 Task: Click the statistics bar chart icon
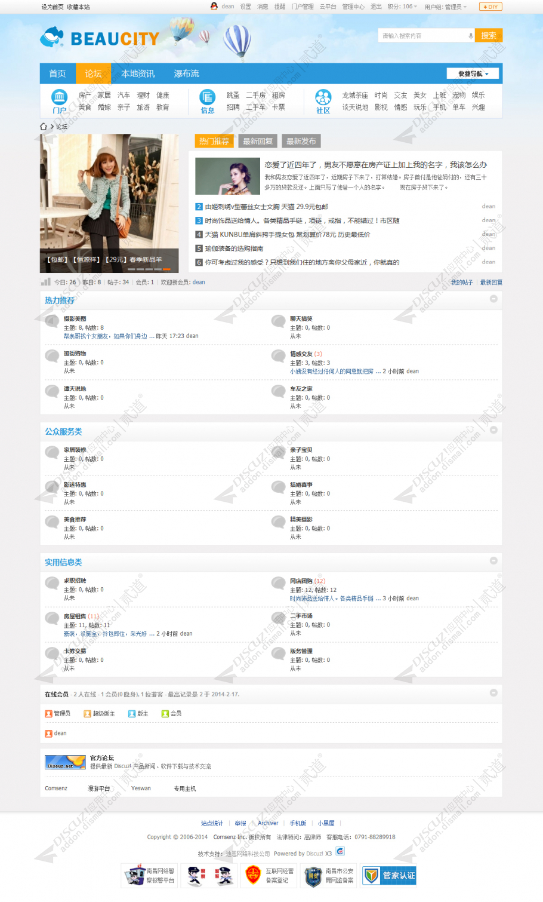(x=45, y=282)
